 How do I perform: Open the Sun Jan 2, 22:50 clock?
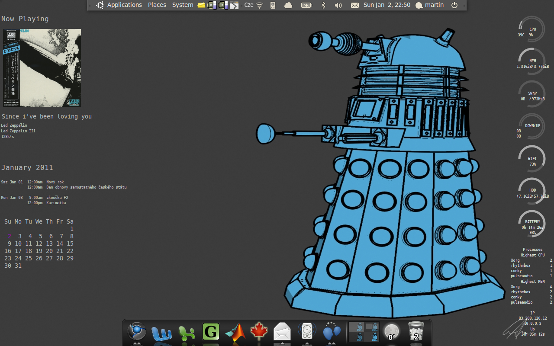pyautogui.click(x=387, y=5)
